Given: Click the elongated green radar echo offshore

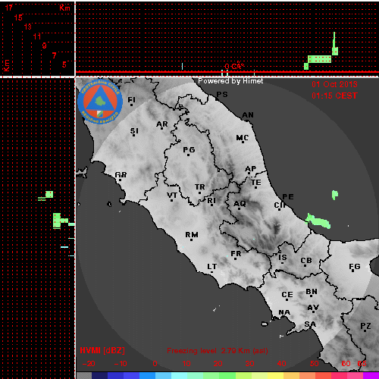Looking at the screenshot, I should point(318,221).
